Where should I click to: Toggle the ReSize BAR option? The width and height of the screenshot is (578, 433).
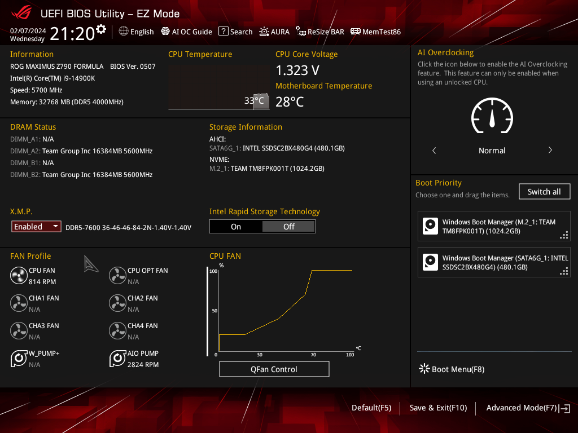coord(319,32)
